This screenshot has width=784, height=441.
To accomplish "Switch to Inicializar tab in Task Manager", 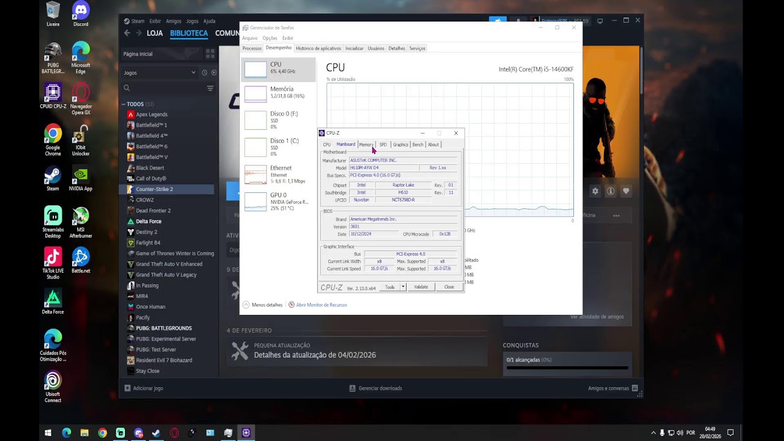I will [x=354, y=48].
